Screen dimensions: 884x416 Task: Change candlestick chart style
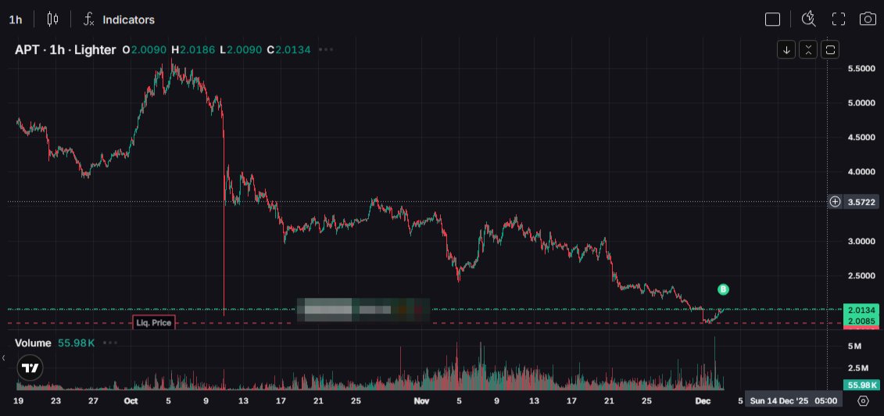[52, 20]
